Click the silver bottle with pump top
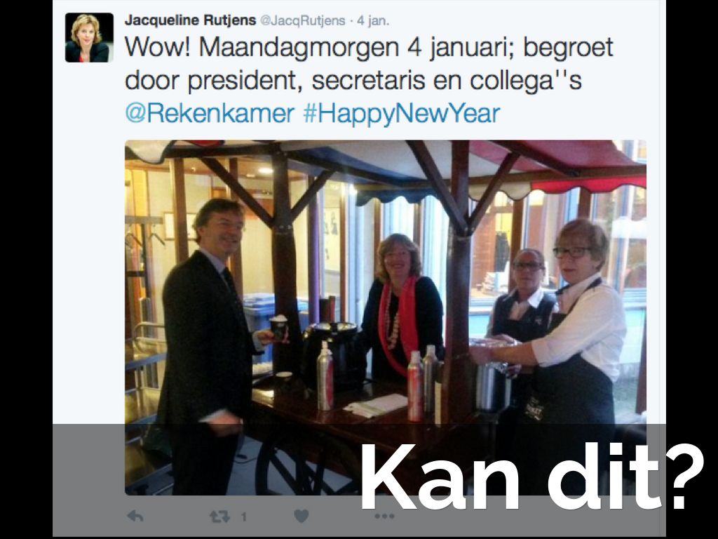Image resolution: width=718 pixels, height=539 pixels. pyautogui.click(x=325, y=376)
